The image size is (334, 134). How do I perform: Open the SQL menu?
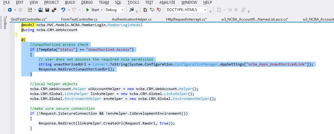(118, 2)
